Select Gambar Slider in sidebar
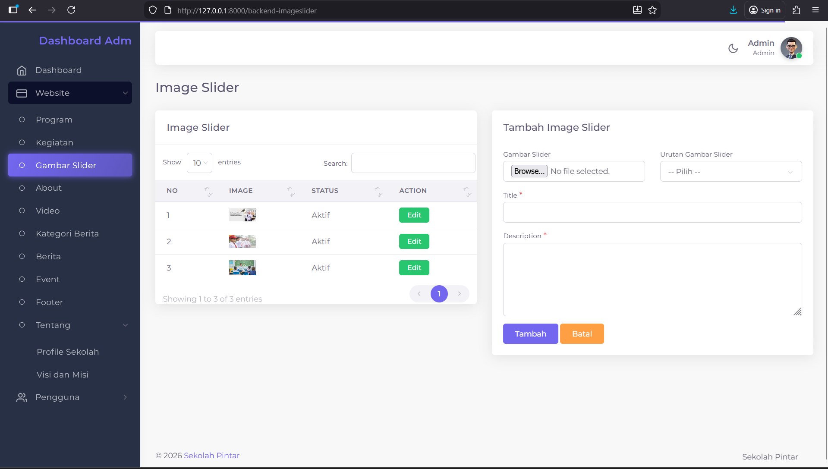The height and width of the screenshot is (469, 828). [x=70, y=165]
